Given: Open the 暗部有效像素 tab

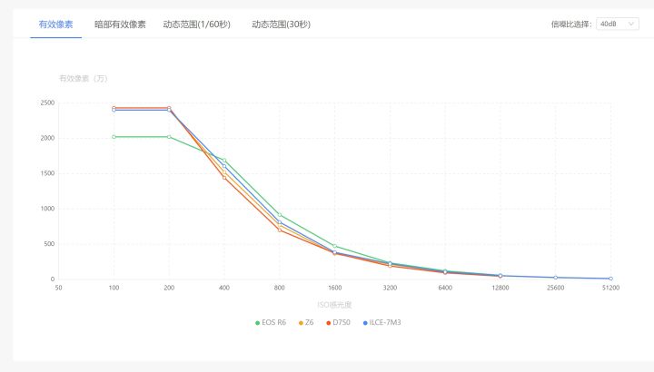Looking at the screenshot, I should pos(120,24).
